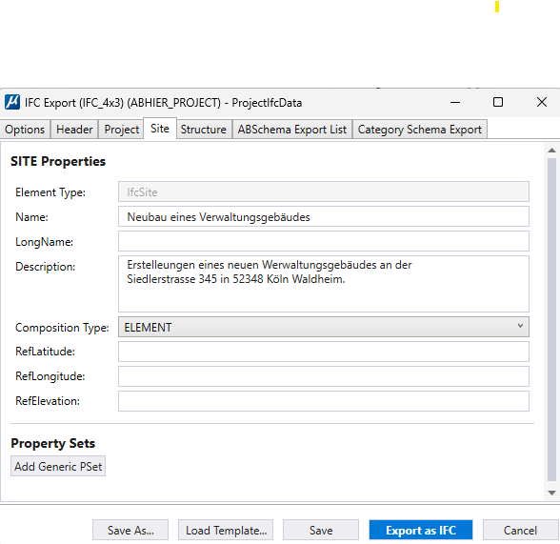Image resolution: width=560 pixels, height=544 pixels.
Task: Click inside the Description text area
Action: (324, 284)
